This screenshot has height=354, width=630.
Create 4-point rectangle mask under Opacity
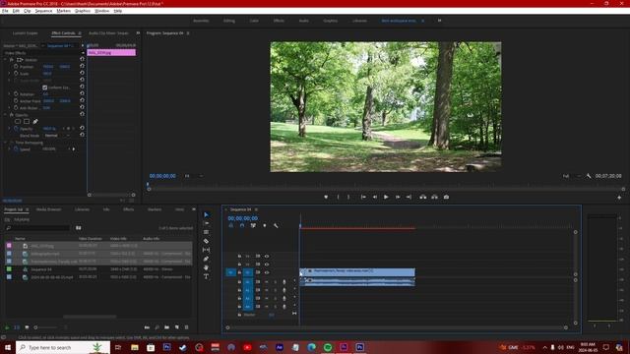27,121
